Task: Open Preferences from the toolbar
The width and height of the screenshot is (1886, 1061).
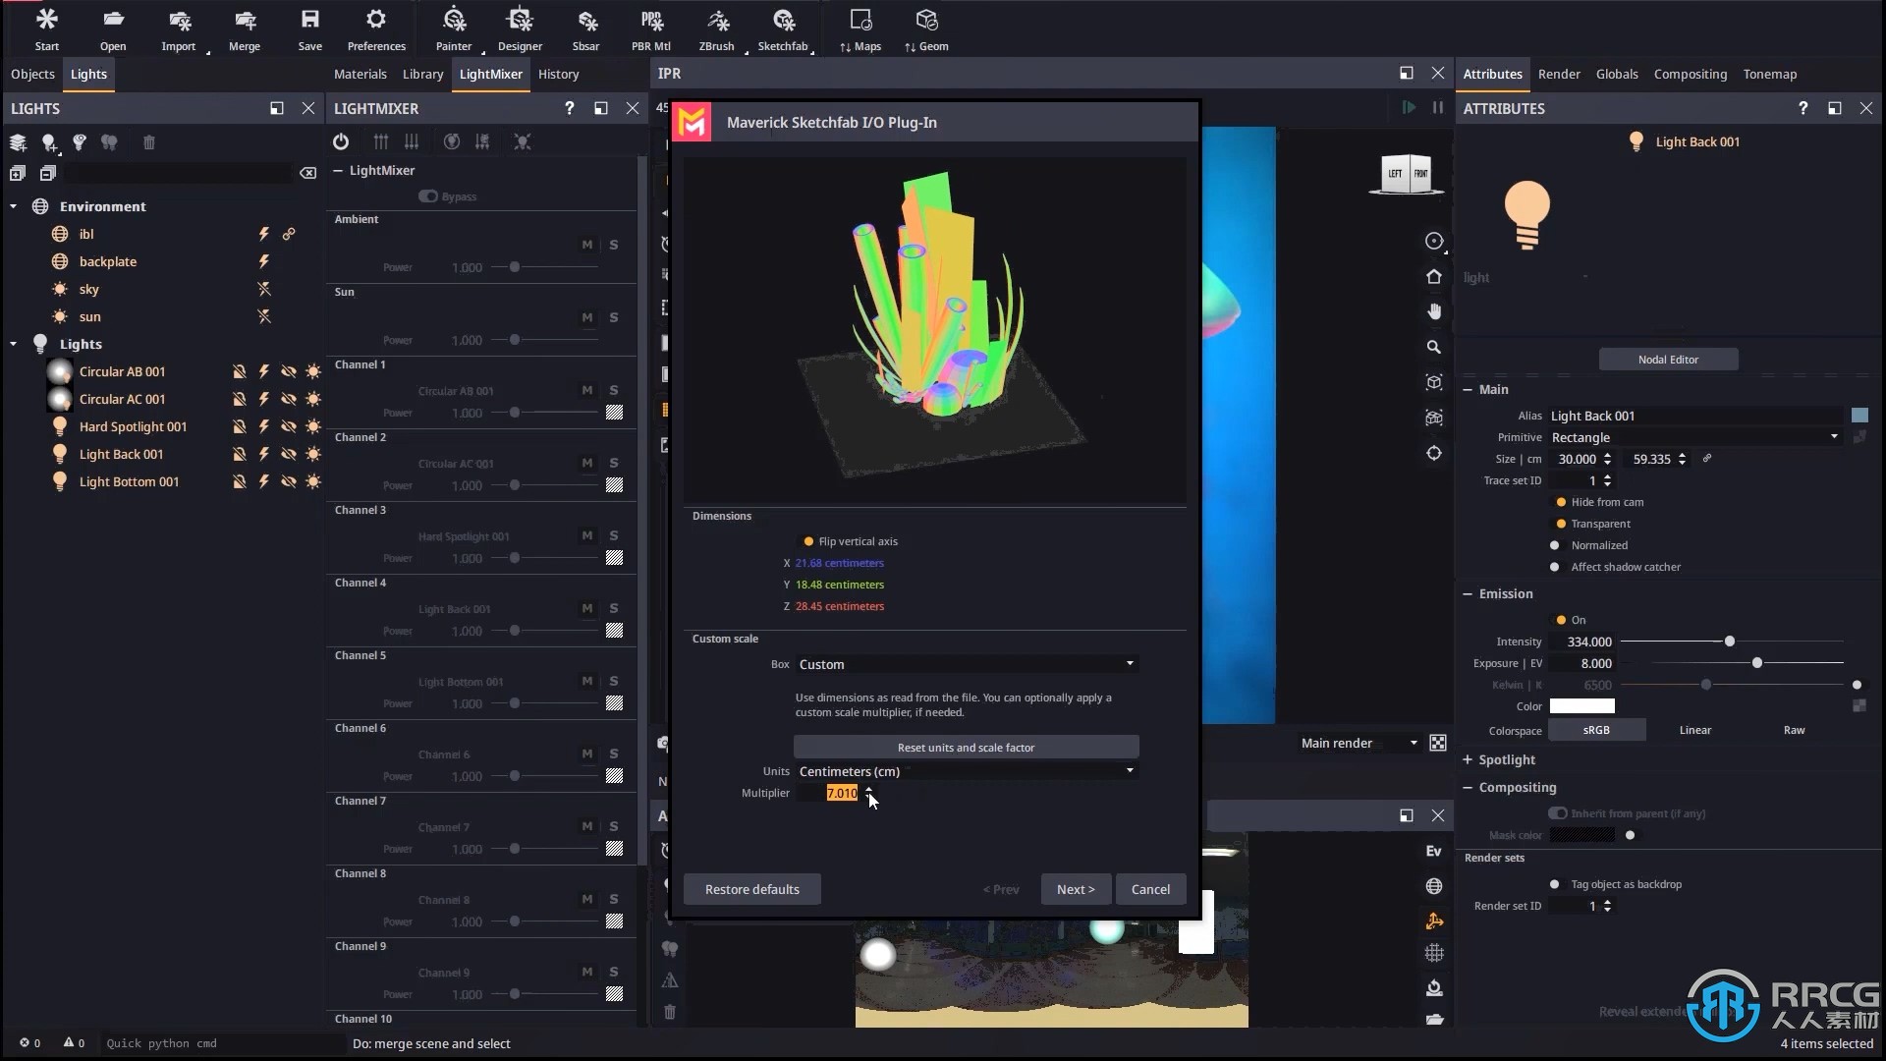Action: (376, 29)
